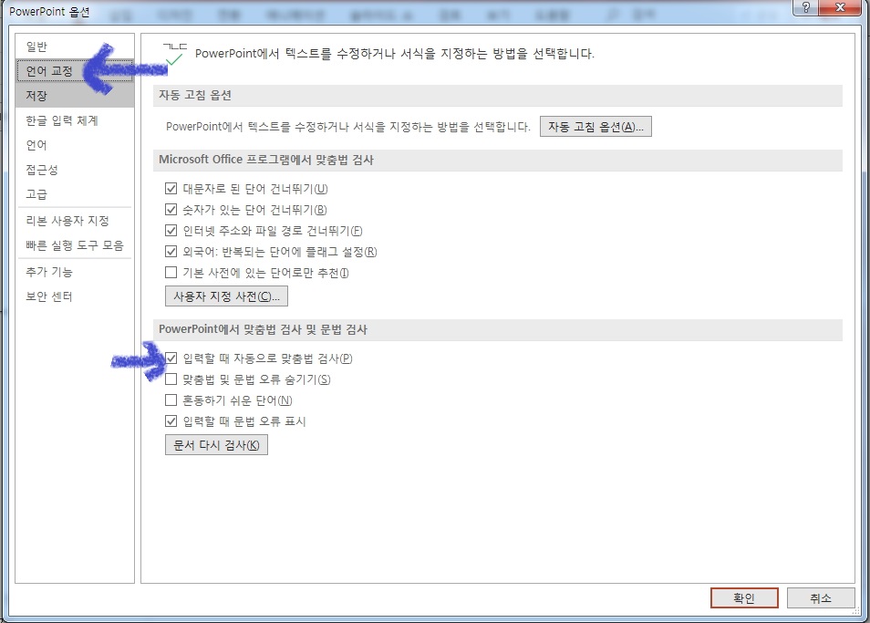Toggle 입력할 때 자동으로 맞춤법 검사
This screenshot has height=623, width=870.
coord(171,358)
